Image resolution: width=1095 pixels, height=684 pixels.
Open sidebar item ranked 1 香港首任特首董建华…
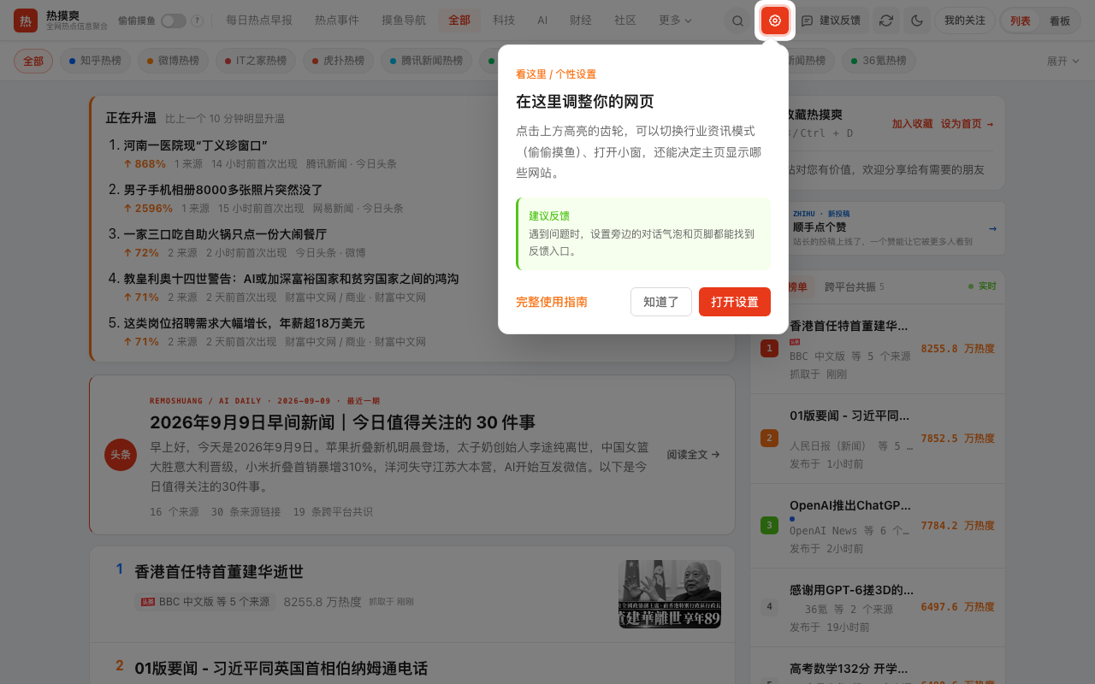tap(849, 326)
